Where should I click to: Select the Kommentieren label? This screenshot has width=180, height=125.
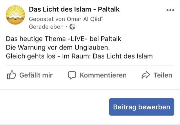[x=103, y=75]
